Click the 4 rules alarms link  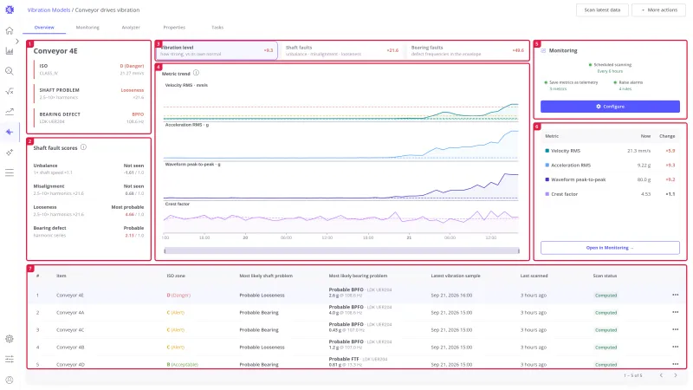625,89
